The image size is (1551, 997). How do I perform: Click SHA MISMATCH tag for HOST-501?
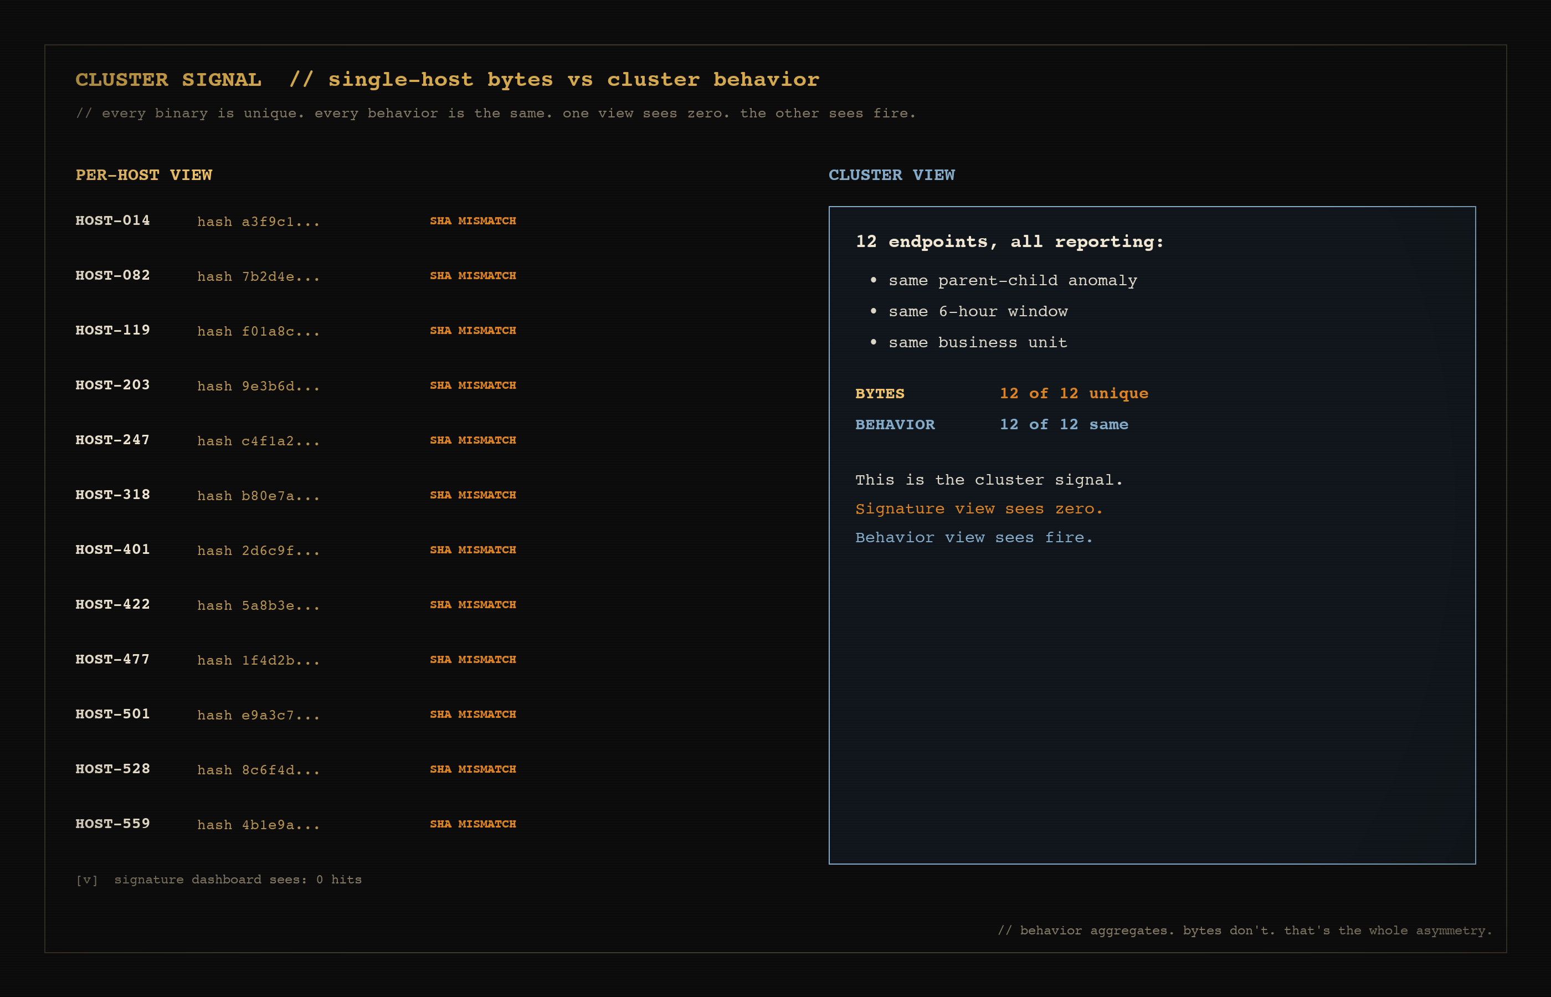tap(473, 714)
